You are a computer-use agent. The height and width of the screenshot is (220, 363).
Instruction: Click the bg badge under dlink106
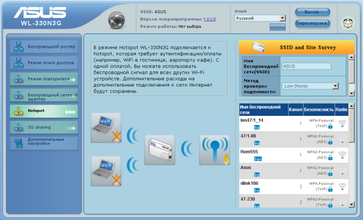(257, 190)
